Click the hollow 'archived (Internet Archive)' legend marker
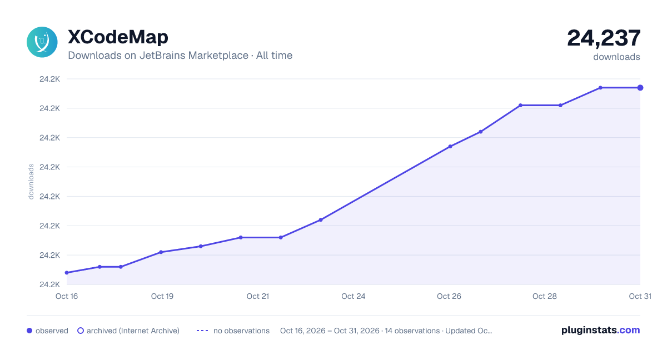Image resolution: width=667 pixels, height=350 pixels. point(81,331)
